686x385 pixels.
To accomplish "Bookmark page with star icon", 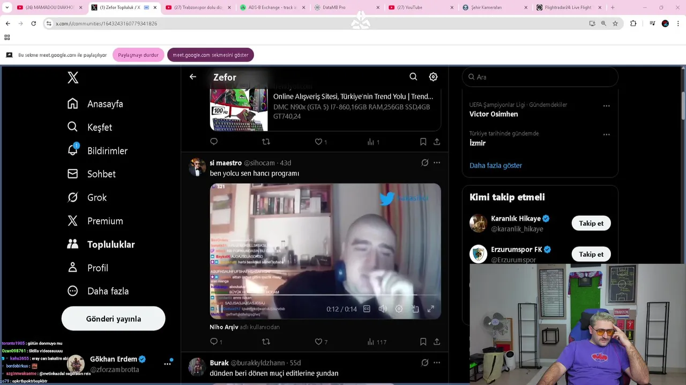I will tap(615, 24).
